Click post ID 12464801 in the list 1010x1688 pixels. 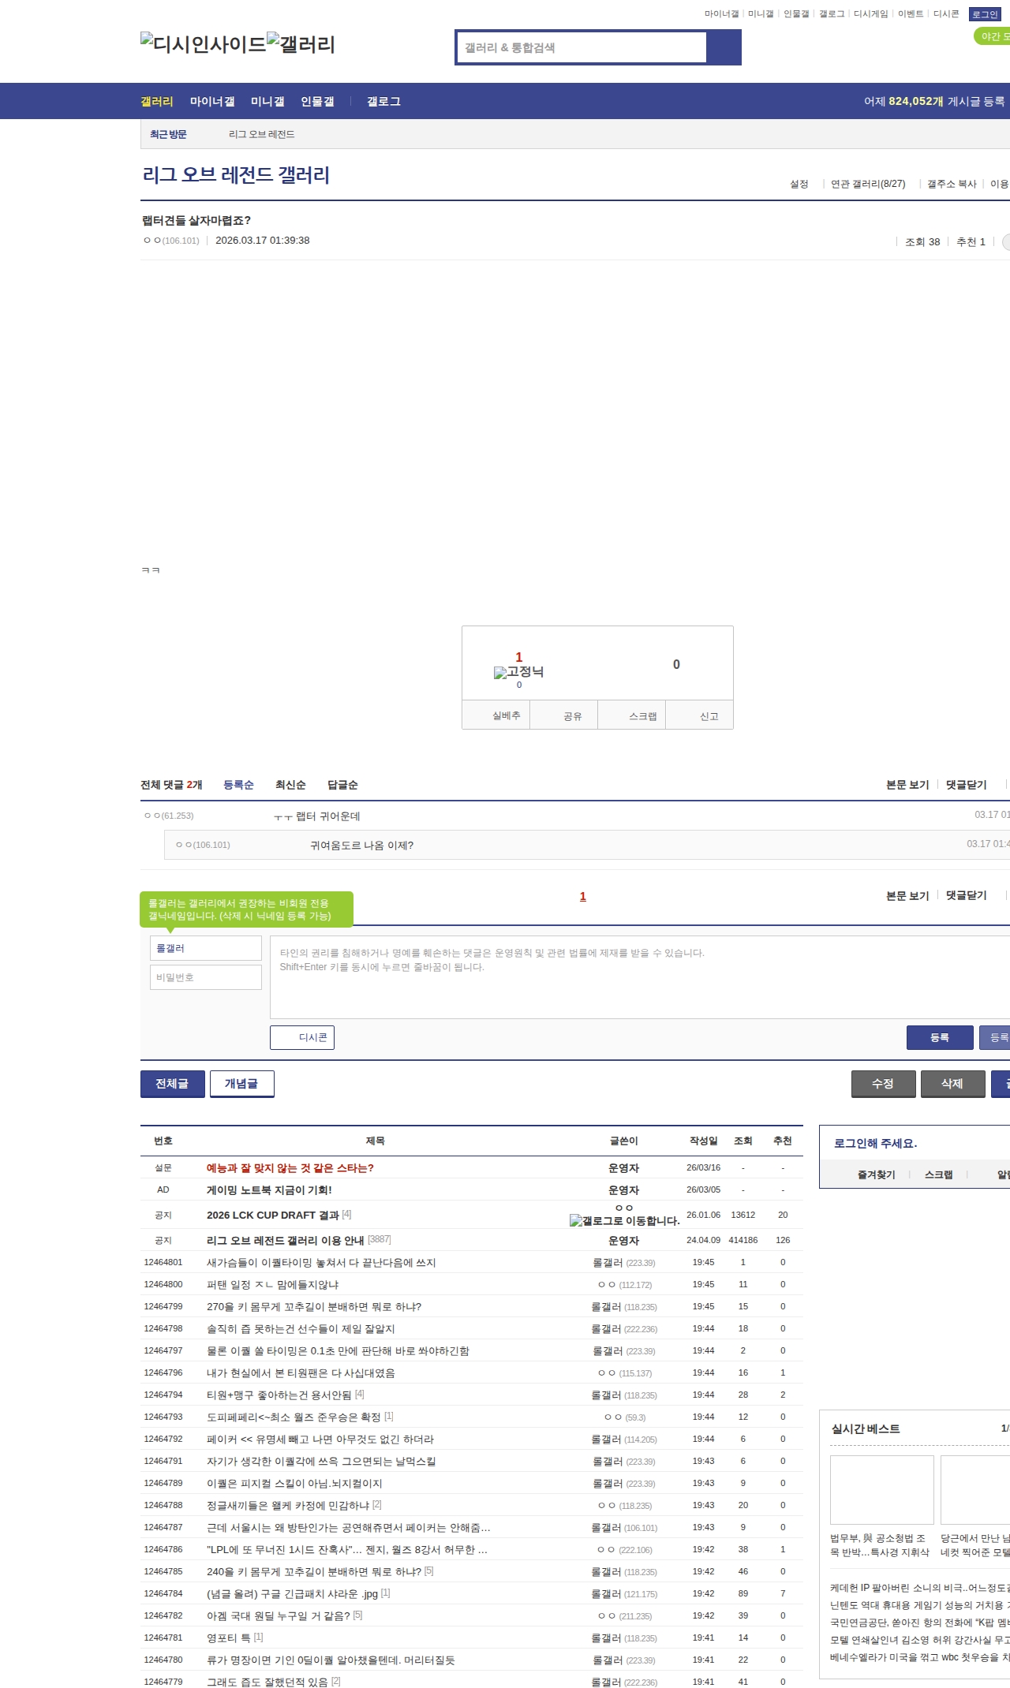tap(163, 1263)
